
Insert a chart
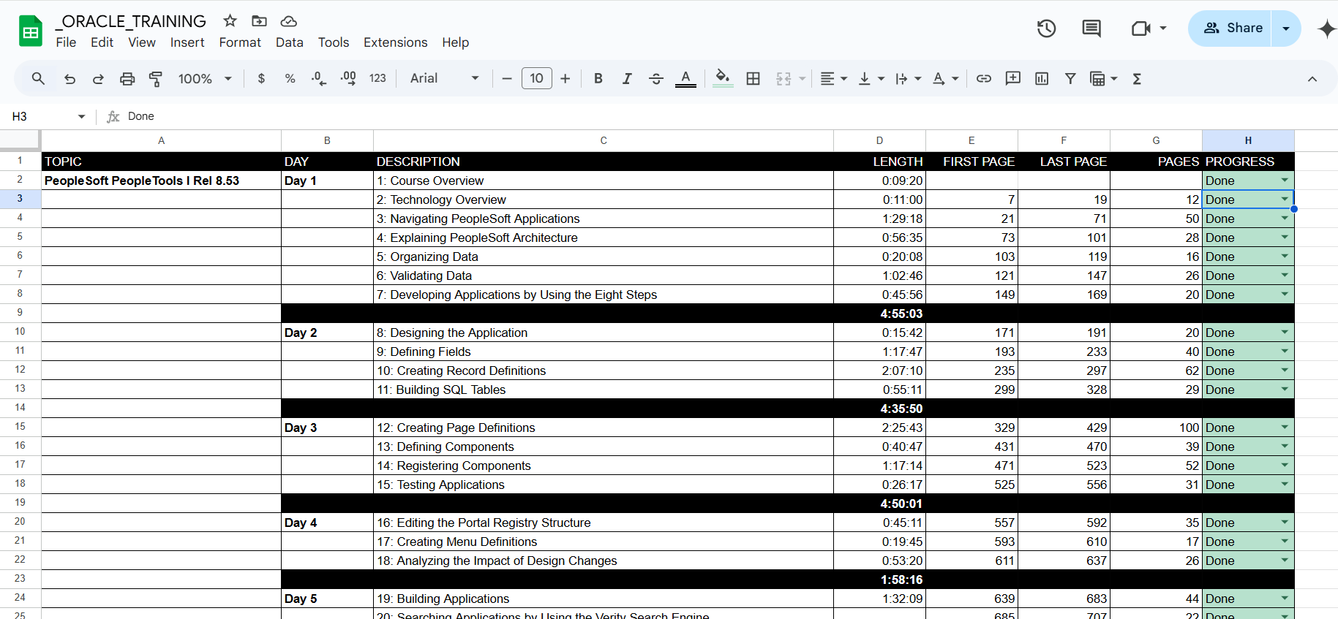[1042, 78]
